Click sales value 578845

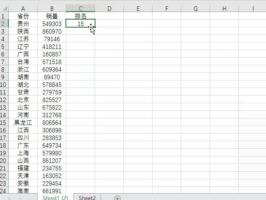coord(52,84)
